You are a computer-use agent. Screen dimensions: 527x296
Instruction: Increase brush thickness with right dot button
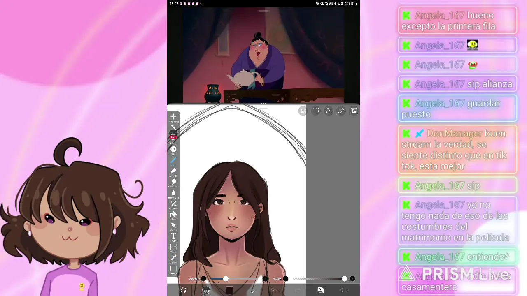pyautogui.click(x=265, y=279)
